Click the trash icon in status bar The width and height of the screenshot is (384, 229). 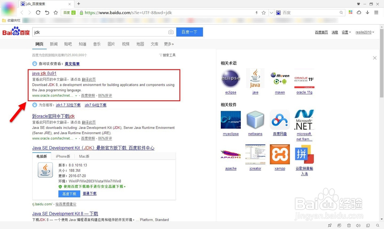349,225
